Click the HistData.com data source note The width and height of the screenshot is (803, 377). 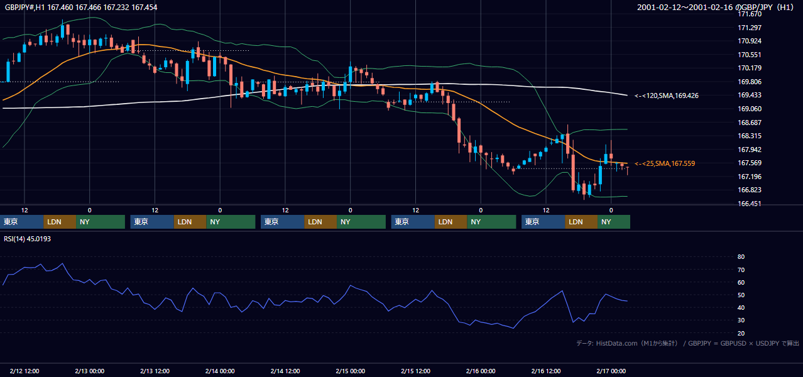click(687, 343)
